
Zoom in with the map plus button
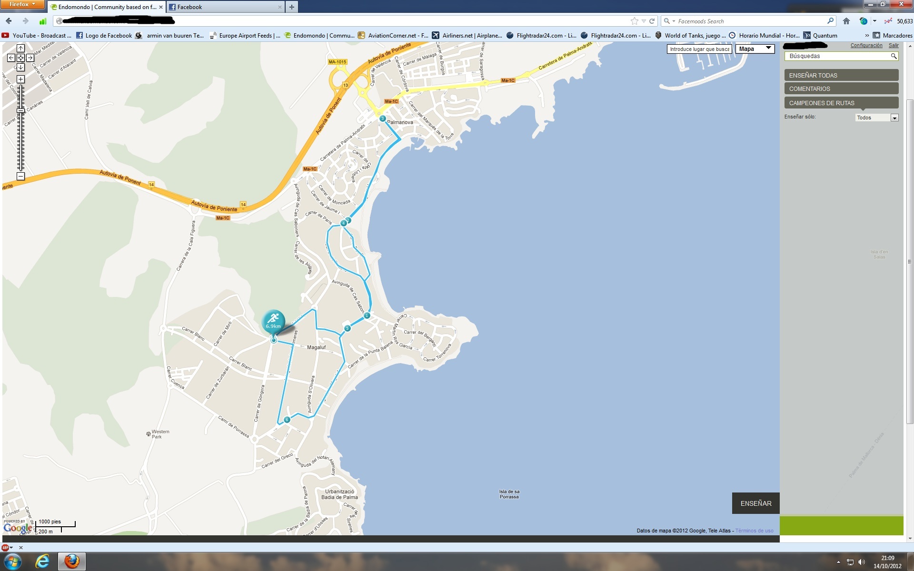(x=20, y=79)
